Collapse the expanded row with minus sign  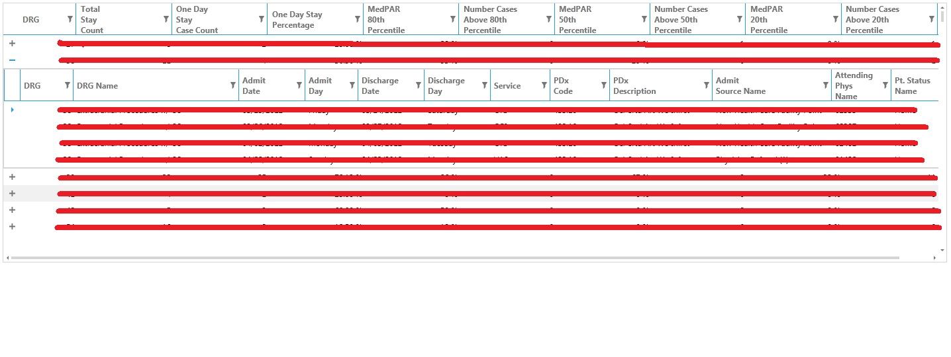point(12,59)
